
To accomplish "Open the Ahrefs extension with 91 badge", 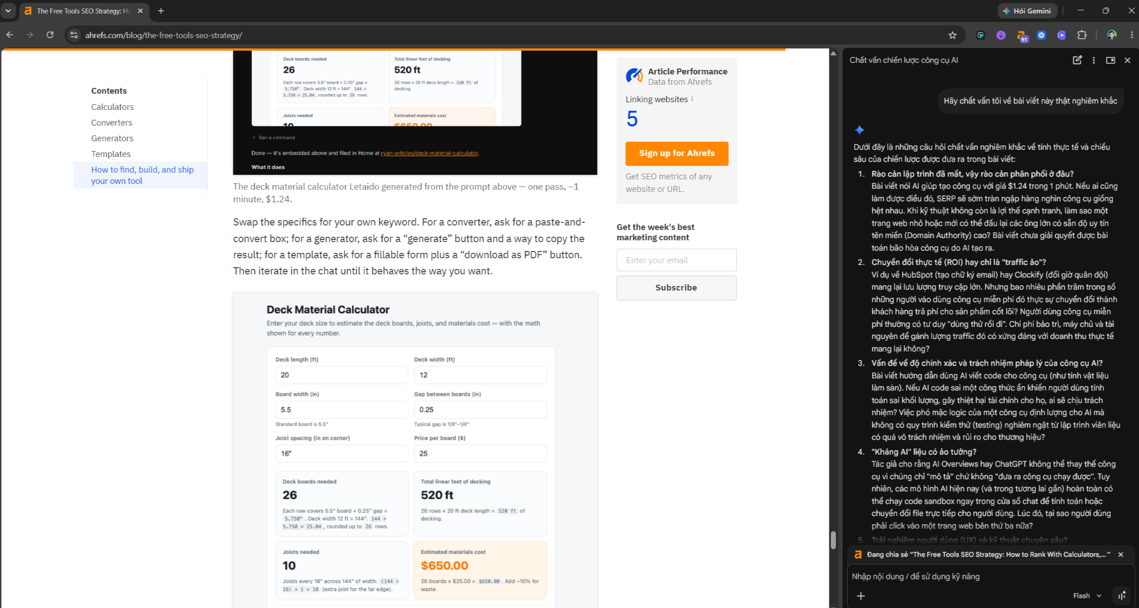I will (1022, 36).
